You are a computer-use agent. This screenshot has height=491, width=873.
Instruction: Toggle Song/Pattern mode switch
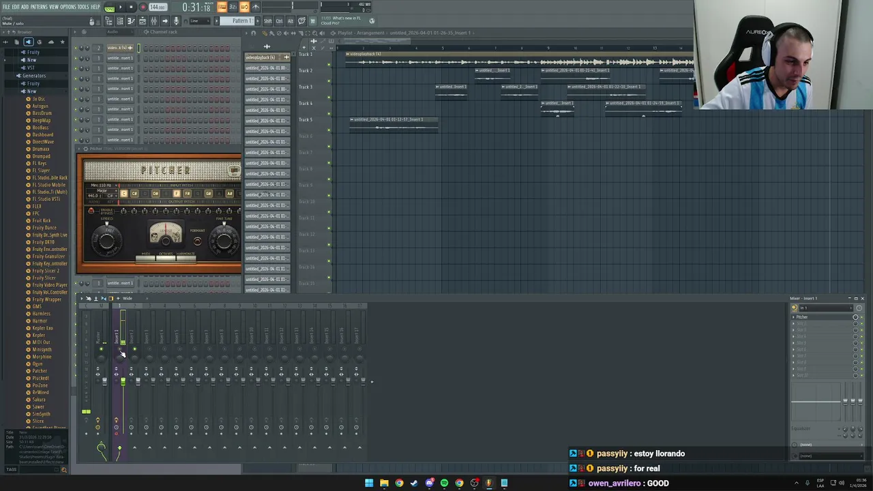(110, 7)
